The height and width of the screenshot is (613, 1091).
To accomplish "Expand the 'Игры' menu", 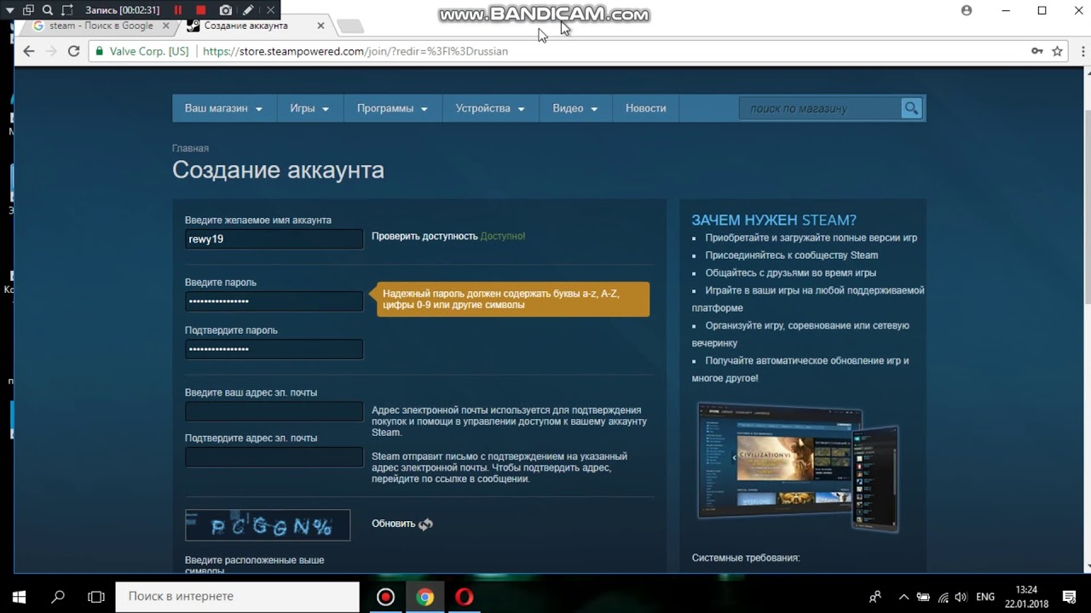I will pyautogui.click(x=309, y=108).
